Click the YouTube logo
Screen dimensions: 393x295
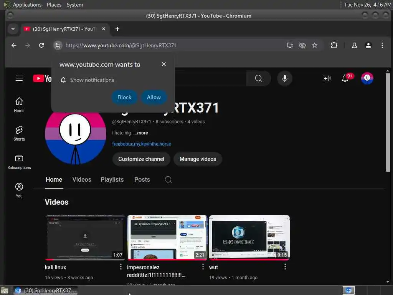pyautogui.click(x=42, y=78)
